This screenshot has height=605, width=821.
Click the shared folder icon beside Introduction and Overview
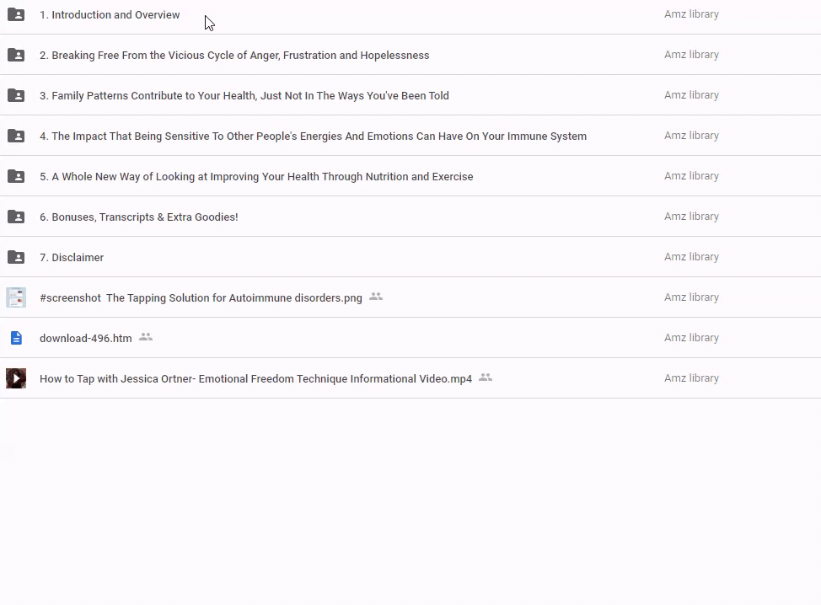click(16, 14)
